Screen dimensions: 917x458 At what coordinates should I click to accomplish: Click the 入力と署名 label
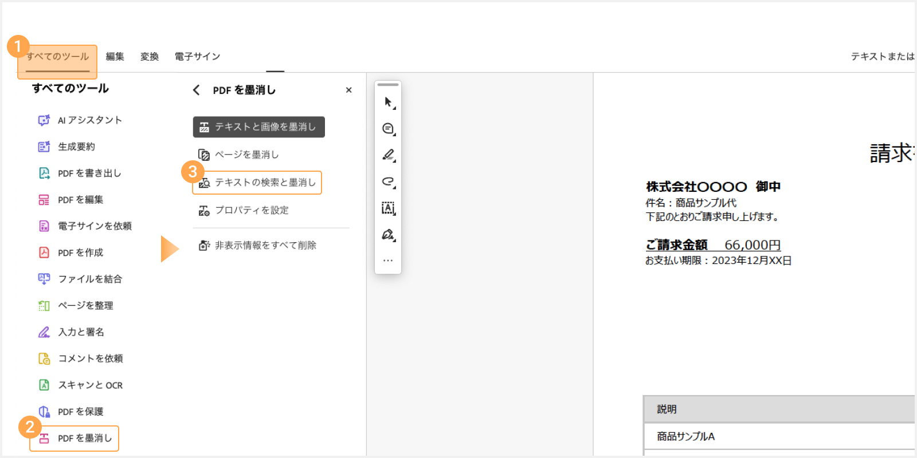pyautogui.click(x=81, y=332)
